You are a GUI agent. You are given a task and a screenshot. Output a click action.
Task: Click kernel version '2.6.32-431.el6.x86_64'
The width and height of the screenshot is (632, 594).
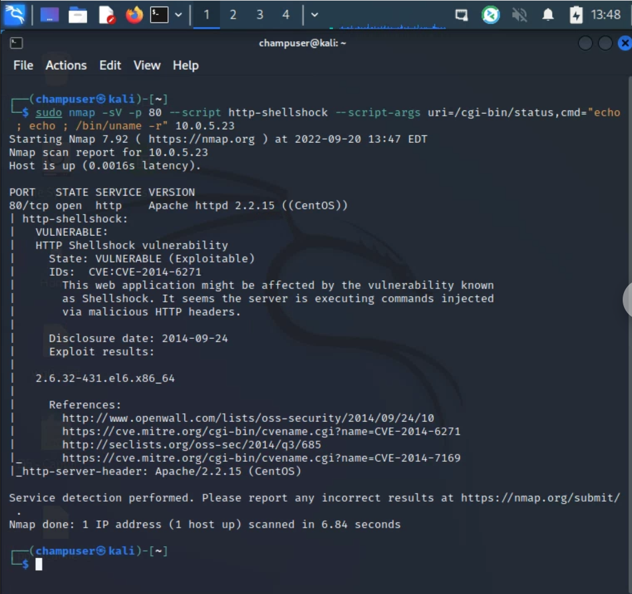pyautogui.click(x=105, y=378)
